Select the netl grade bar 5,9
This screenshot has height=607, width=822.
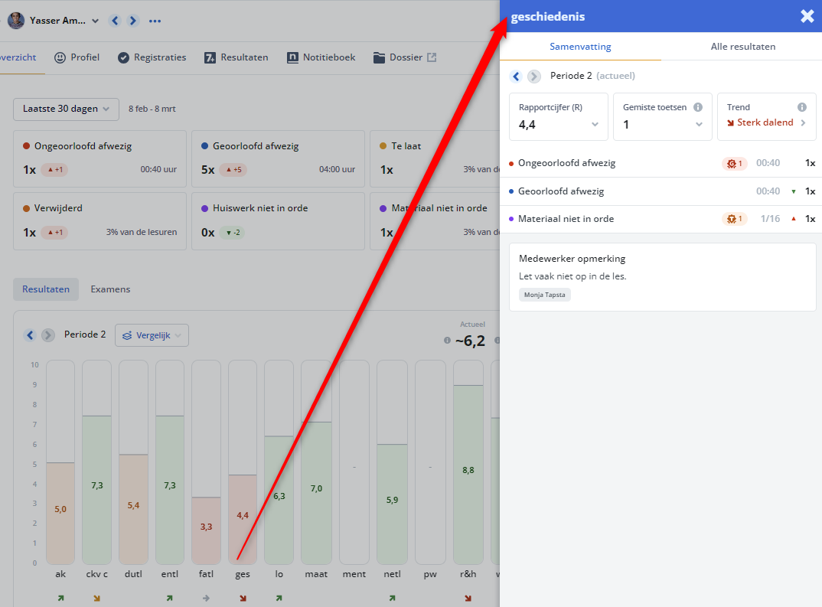click(x=392, y=504)
